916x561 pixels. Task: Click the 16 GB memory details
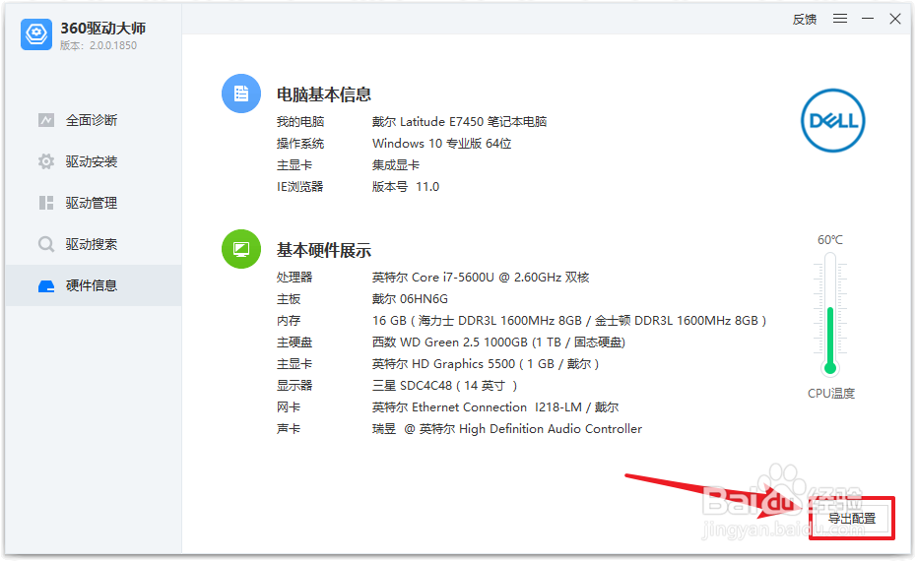point(569,321)
